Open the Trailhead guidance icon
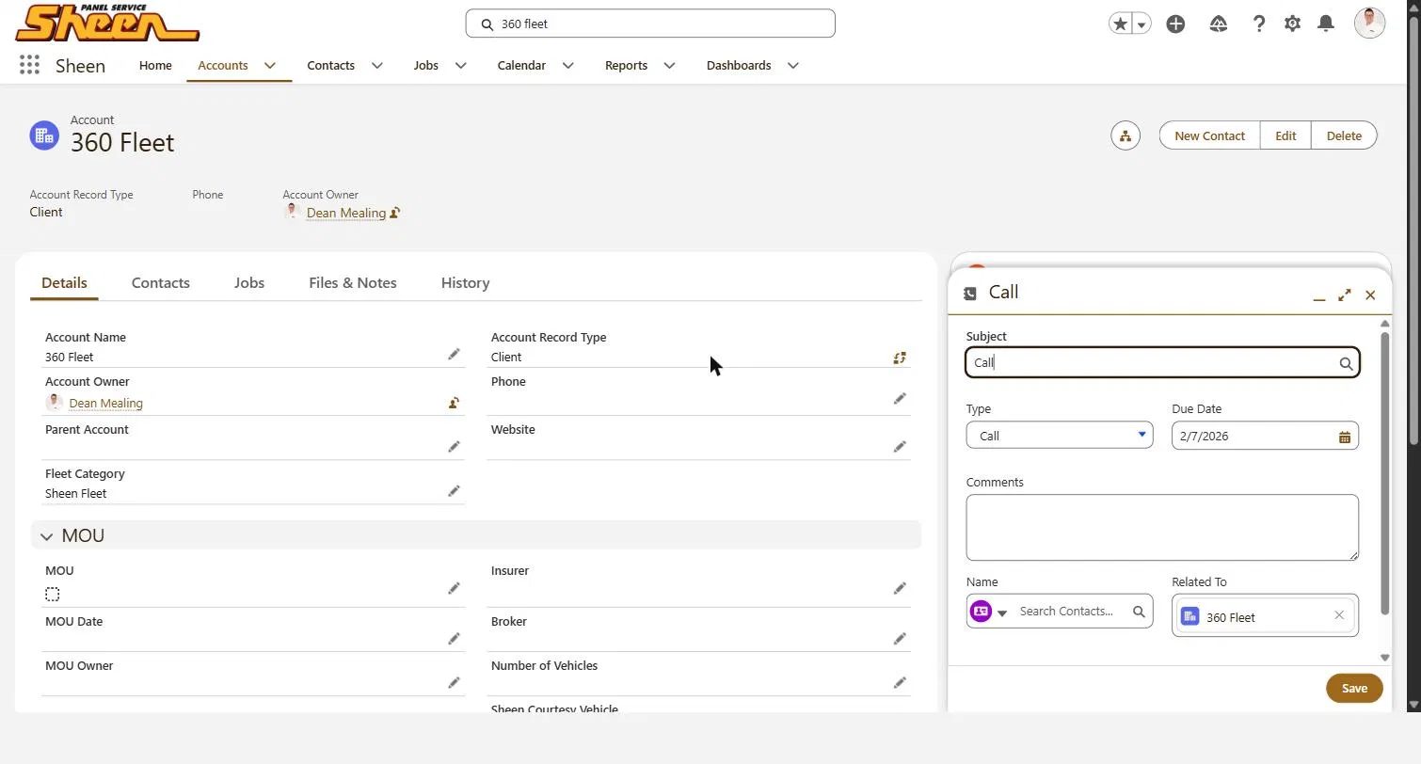Viewport: 1421px width, 764px height. (x=1219, y=24)
